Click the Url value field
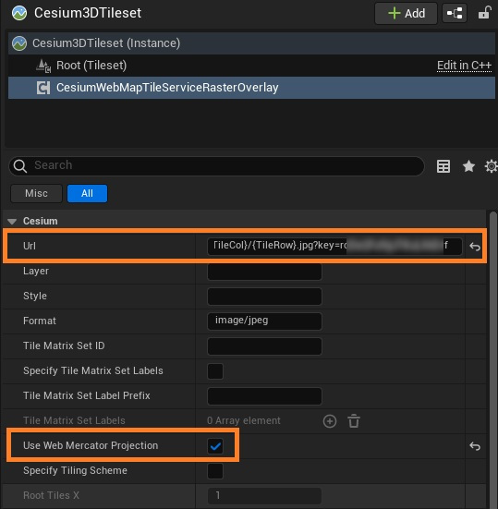The width and height of the screenshot is (498, 509). coord(334,246)
